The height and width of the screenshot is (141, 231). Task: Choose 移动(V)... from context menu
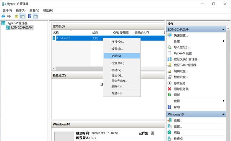122,70
